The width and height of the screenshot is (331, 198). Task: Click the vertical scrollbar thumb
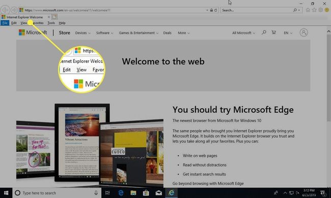(328, 78)
